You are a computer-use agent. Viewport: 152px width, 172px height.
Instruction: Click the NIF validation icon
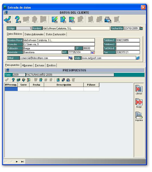point(93,52)
